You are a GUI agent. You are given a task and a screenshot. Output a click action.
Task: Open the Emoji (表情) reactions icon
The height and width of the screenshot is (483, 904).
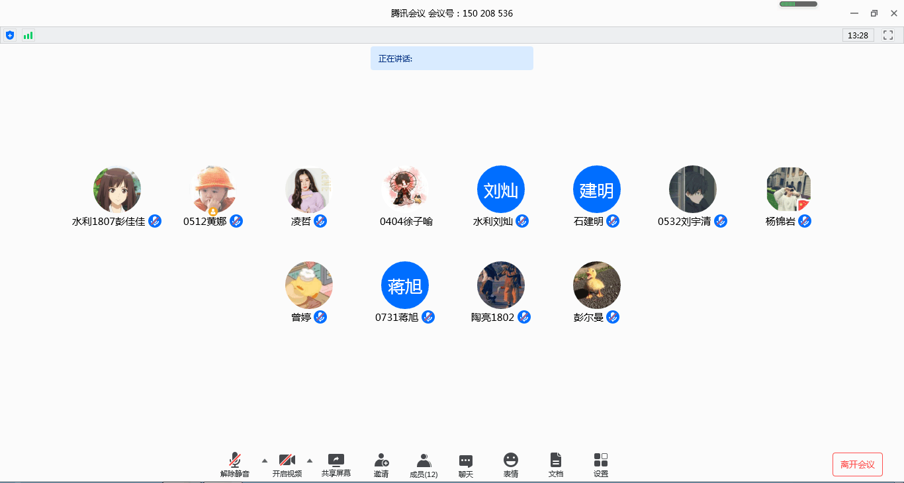point(511,465)
